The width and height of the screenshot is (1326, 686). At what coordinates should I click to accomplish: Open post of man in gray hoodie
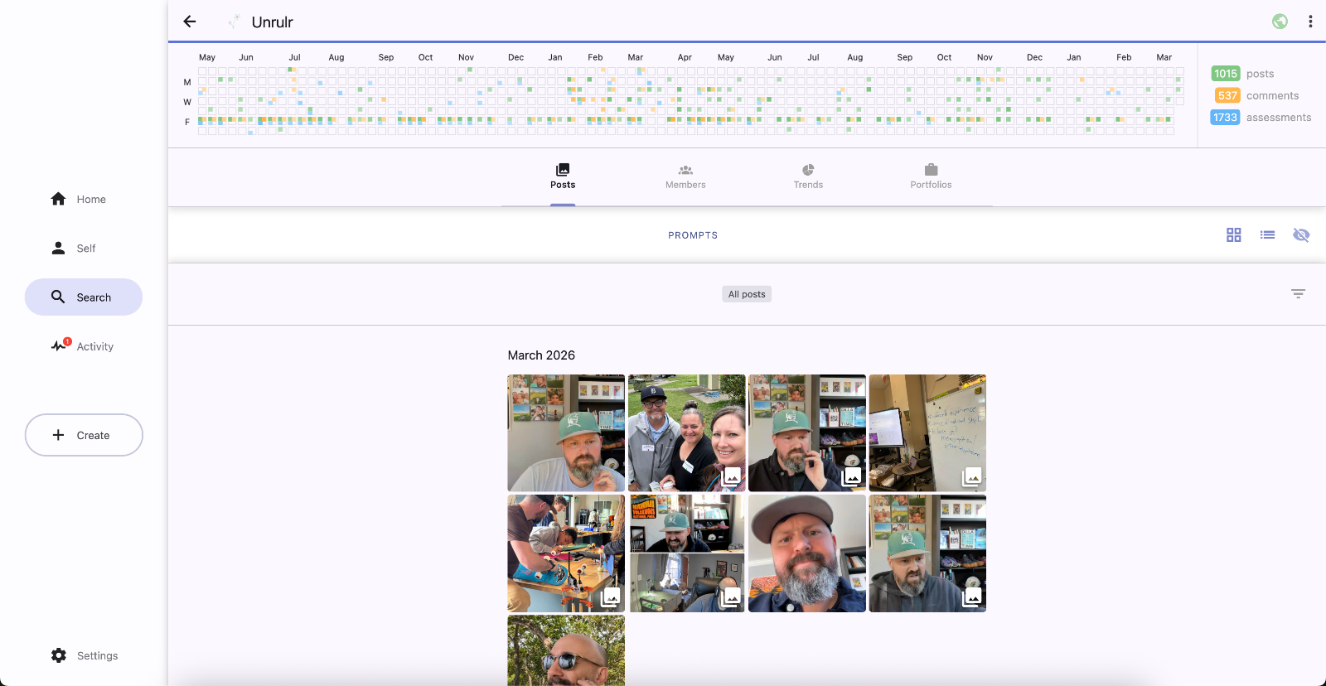point(927,553)
